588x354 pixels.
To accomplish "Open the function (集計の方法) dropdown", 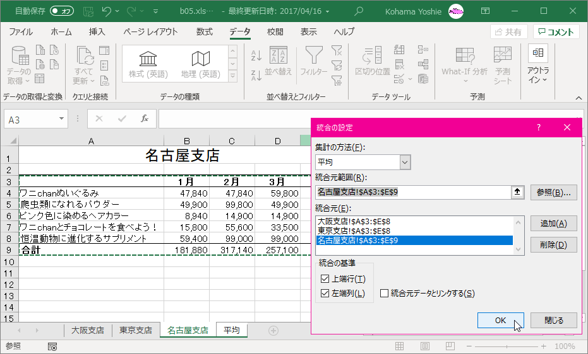I will 405,163.
